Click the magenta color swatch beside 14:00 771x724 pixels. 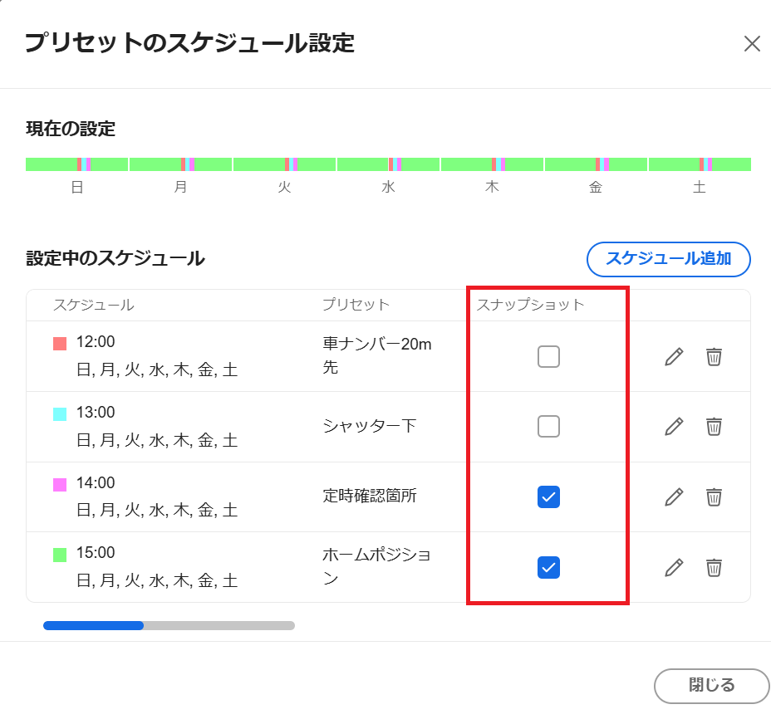click(60, 485)
